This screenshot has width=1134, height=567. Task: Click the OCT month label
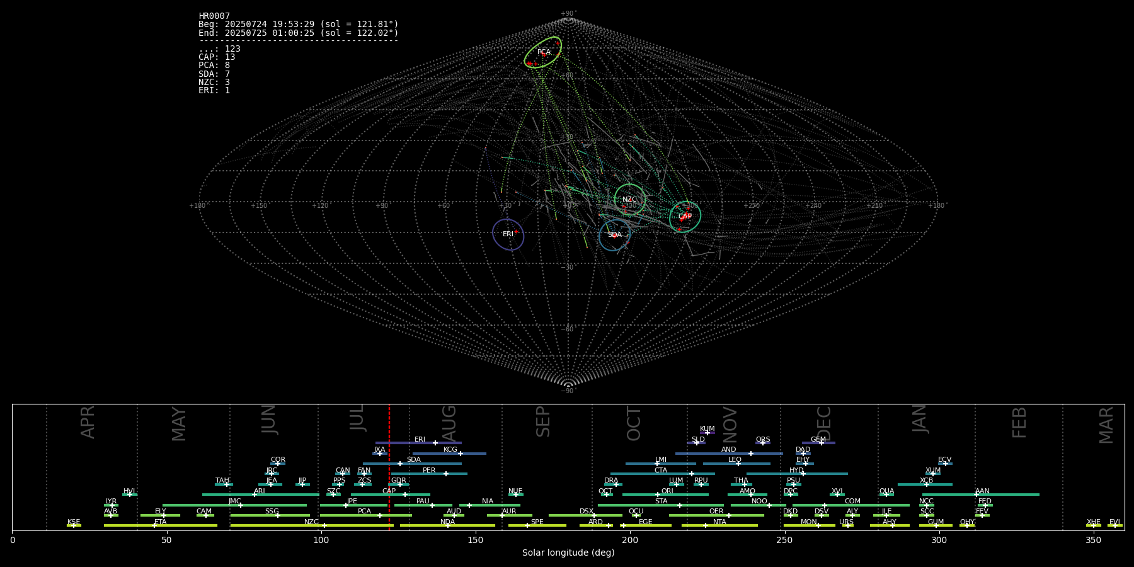(x=634, y=423)
